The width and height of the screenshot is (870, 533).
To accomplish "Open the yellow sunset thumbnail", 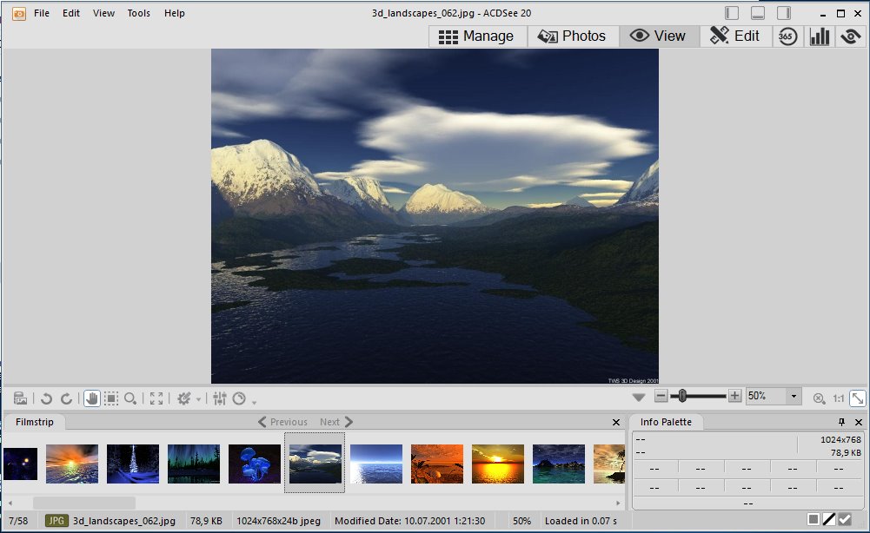I will pos(498,464).
